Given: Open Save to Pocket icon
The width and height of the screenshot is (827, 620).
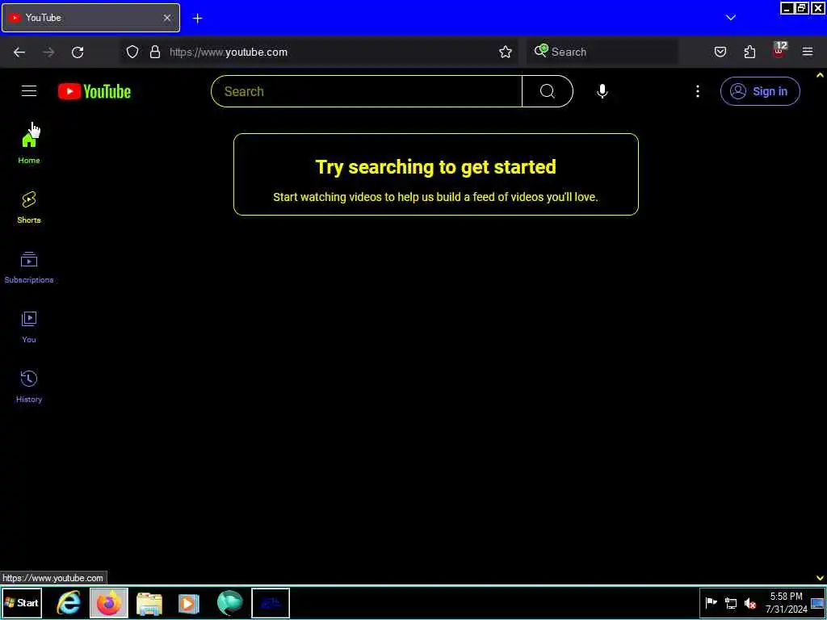Looking at the screenshot, I should click(720, 52).
